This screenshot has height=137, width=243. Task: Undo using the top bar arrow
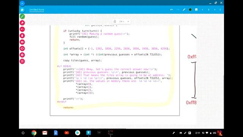tap(172, 10)
